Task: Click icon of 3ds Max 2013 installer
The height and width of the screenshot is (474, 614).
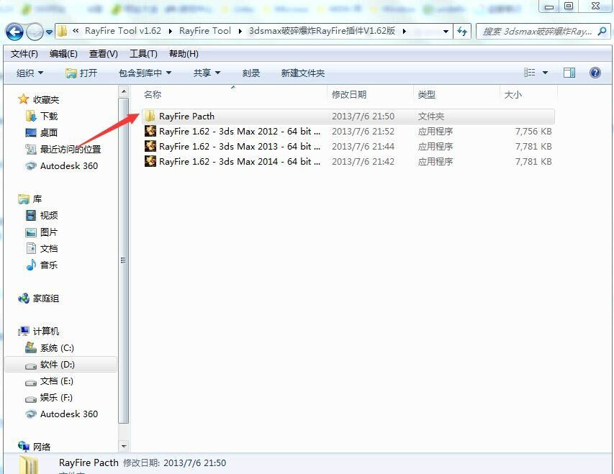Action: click(150, 146)
